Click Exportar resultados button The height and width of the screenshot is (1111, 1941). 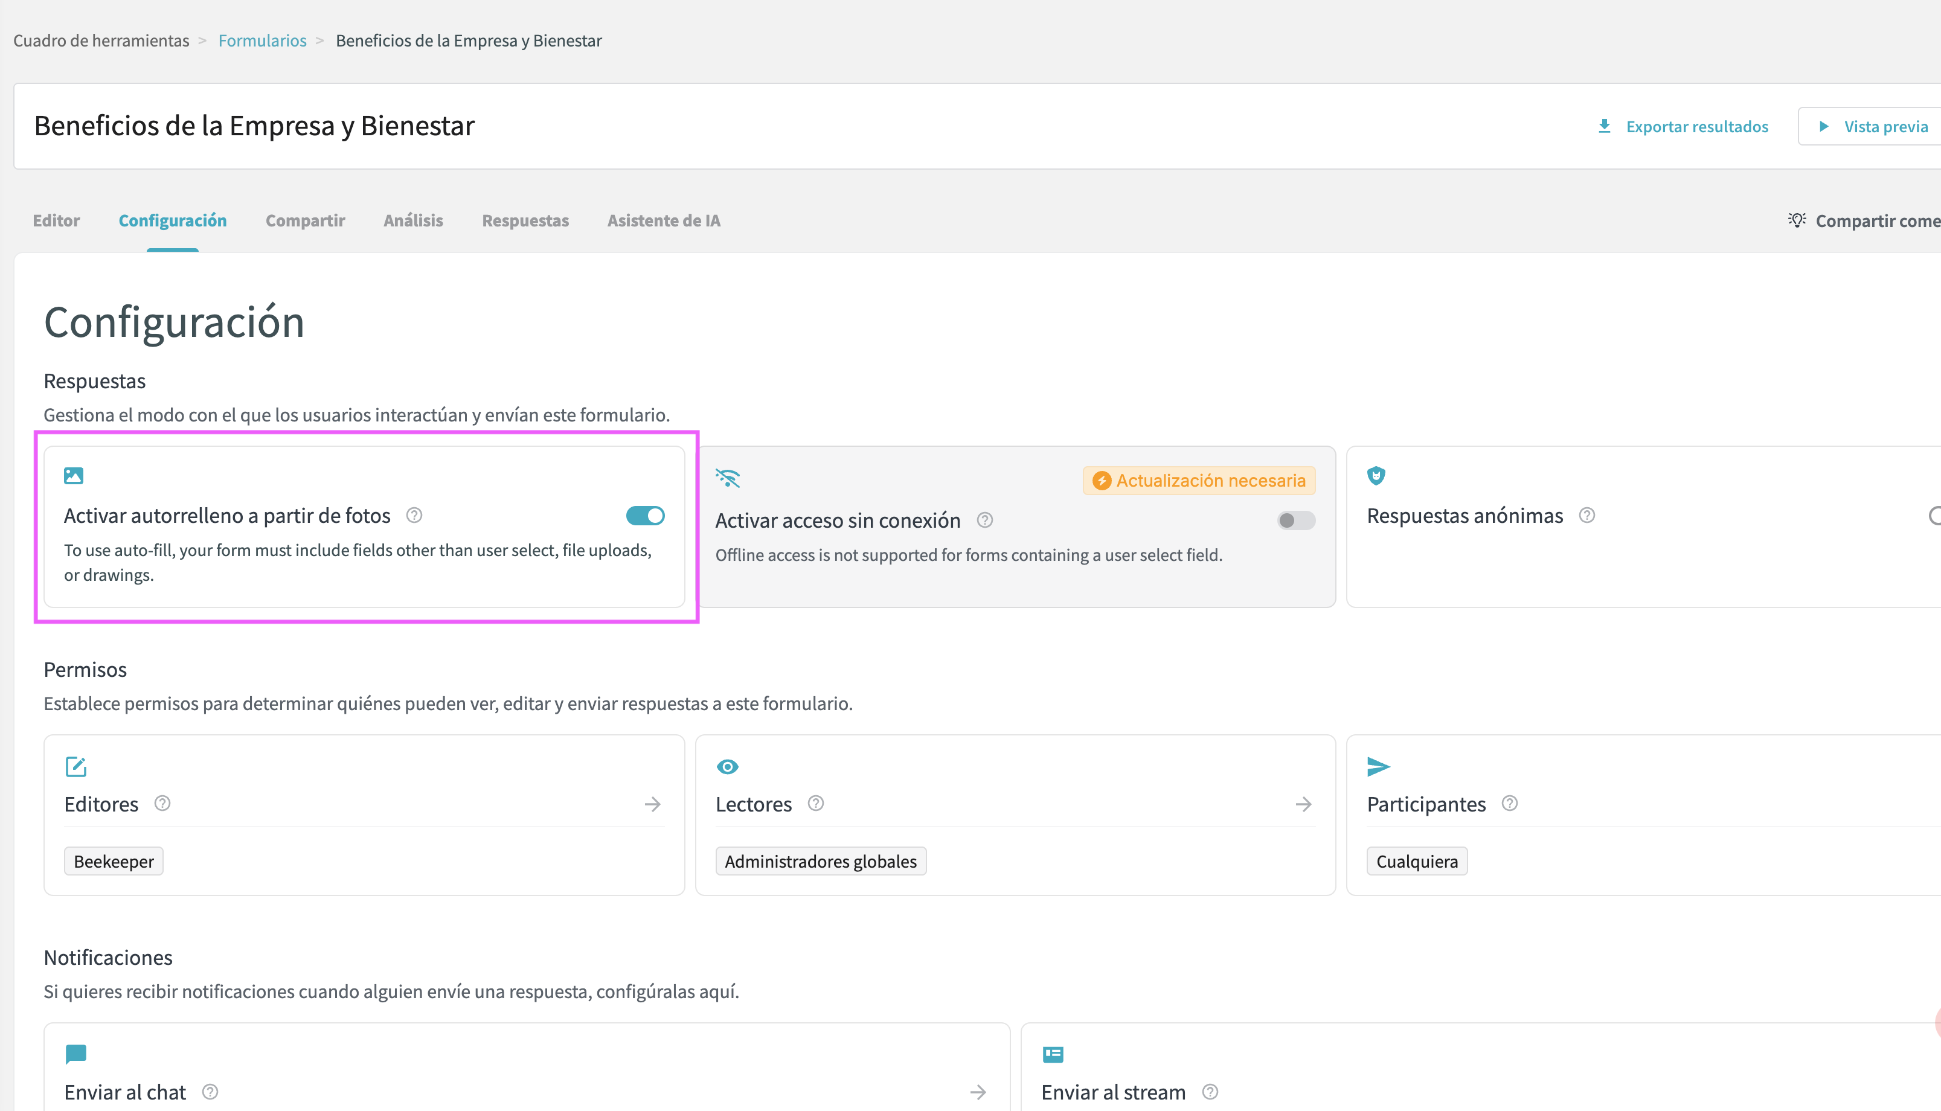pyautogui.click(x=1683, y=127)
